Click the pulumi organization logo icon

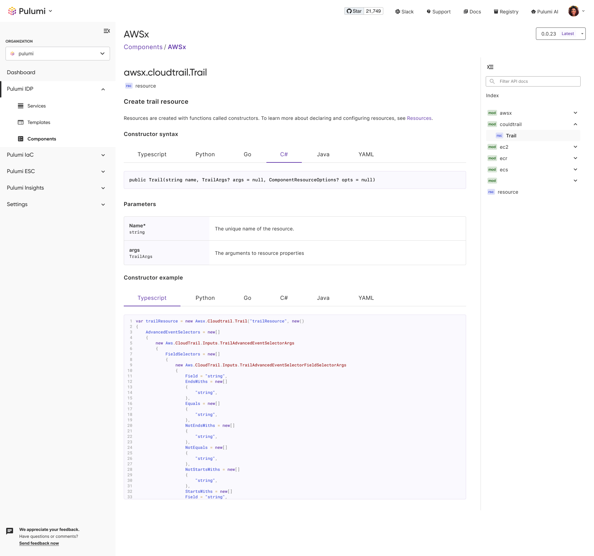13,54
